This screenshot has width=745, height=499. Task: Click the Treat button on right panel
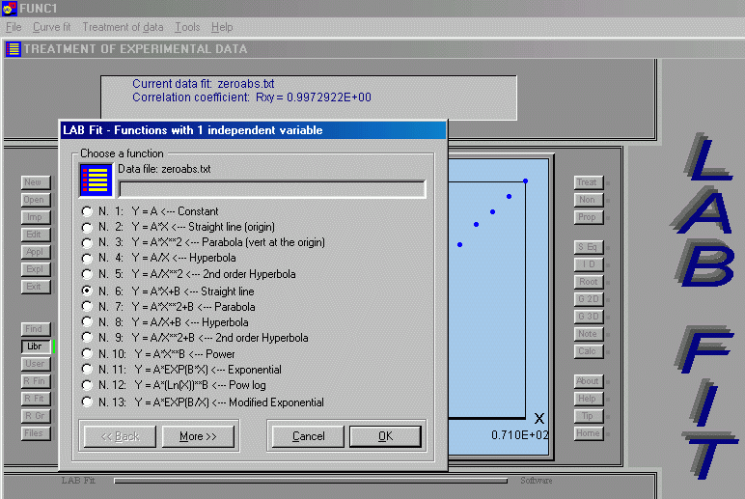click(587, 182)
